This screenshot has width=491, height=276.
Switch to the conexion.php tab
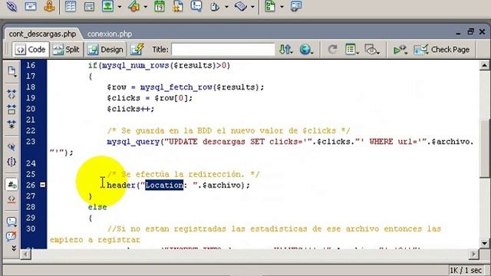point(110,34)
